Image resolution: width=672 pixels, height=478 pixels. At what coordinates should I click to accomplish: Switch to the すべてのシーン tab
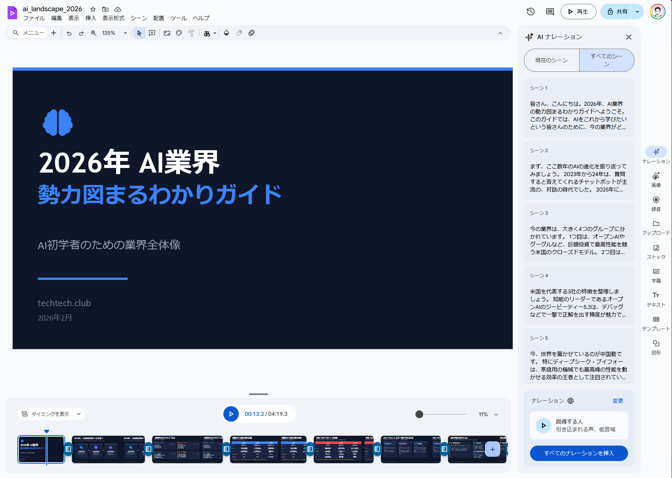point(606,60)
